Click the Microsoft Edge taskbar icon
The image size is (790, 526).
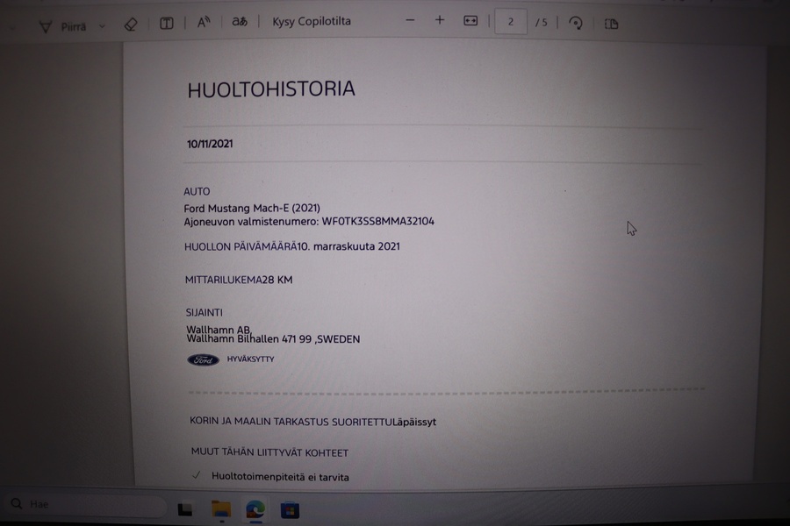[x=255, y=508]
